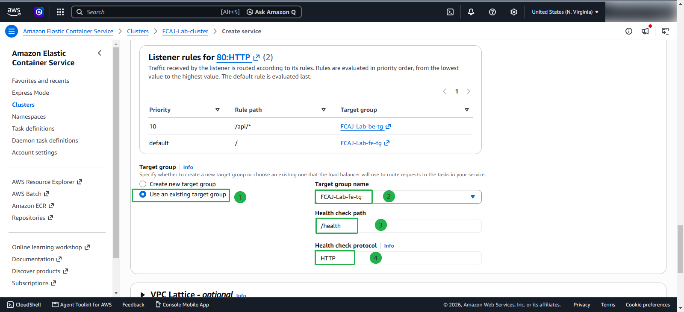Viewport: 684px width, 312px height.
Task: Open the FCAJ-Lab-cluster breadcrumb link
Action: click(x=185, y=31)
